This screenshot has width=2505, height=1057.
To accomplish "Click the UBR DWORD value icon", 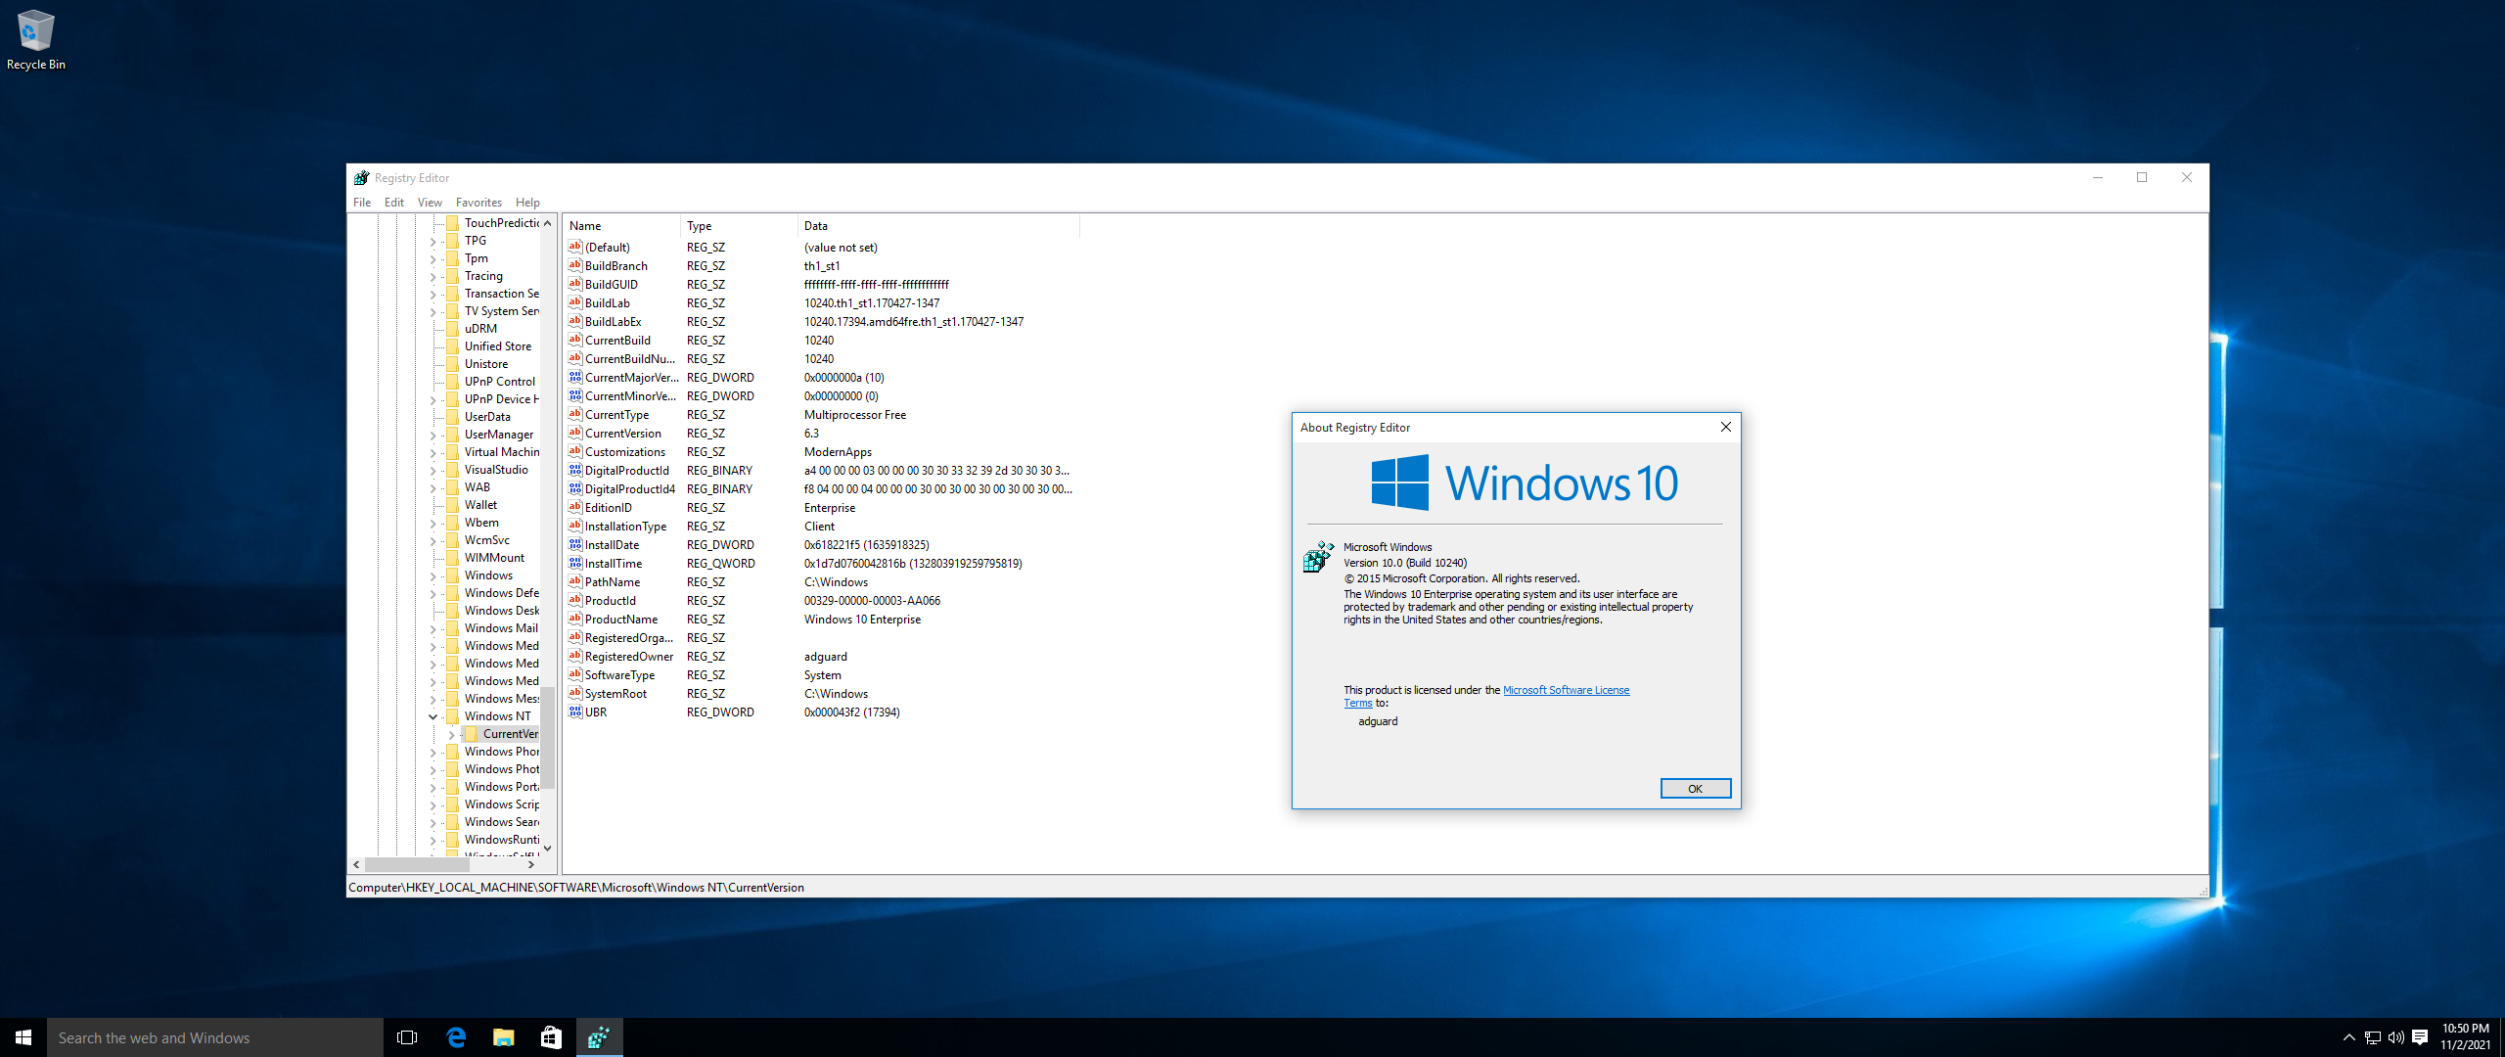I will pos(575,712).
